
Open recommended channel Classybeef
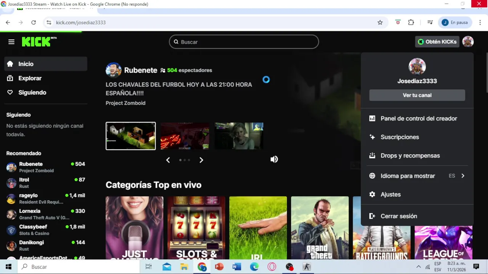tap(46, 230)
